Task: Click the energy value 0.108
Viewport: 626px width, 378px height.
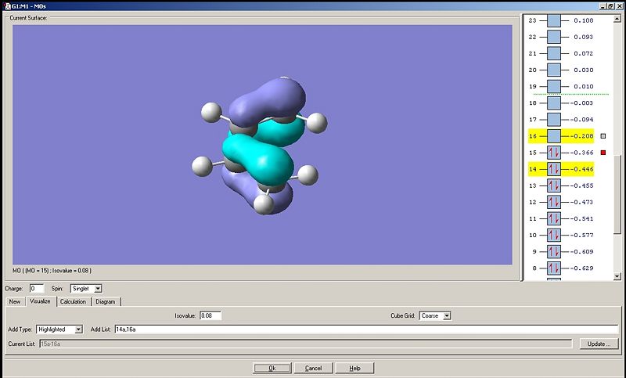Action: [584, 20]
